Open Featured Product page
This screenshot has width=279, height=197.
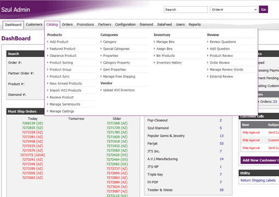tap(62, 49)
